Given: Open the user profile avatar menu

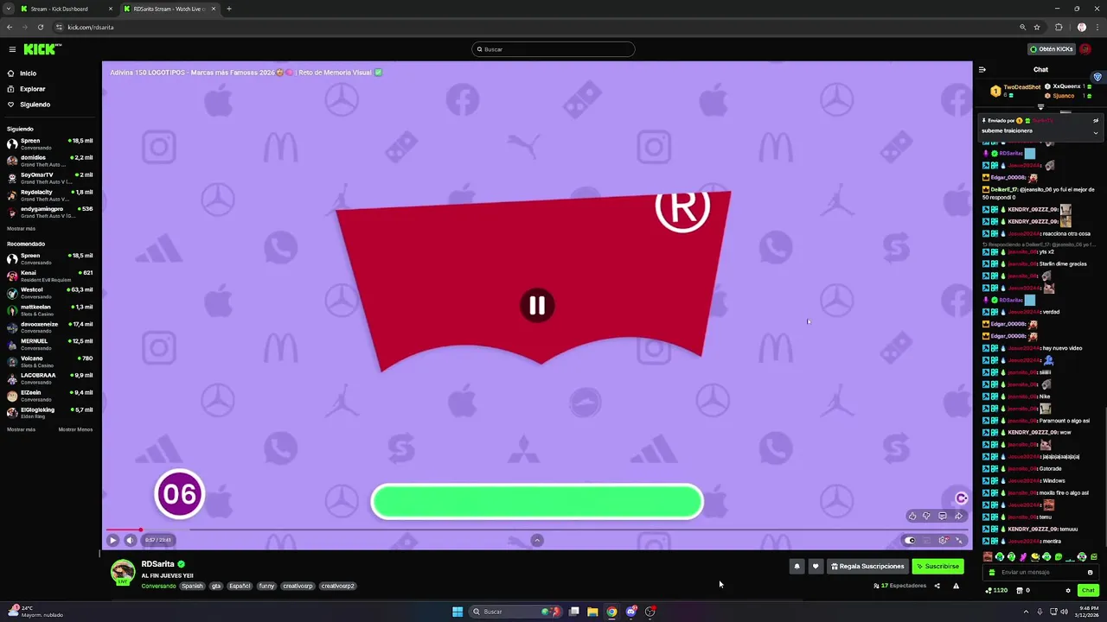Looking at the screenshot, I should [1085, 49].
